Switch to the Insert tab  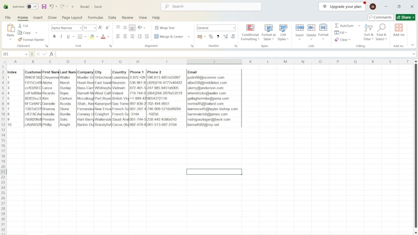click(38, 17)
